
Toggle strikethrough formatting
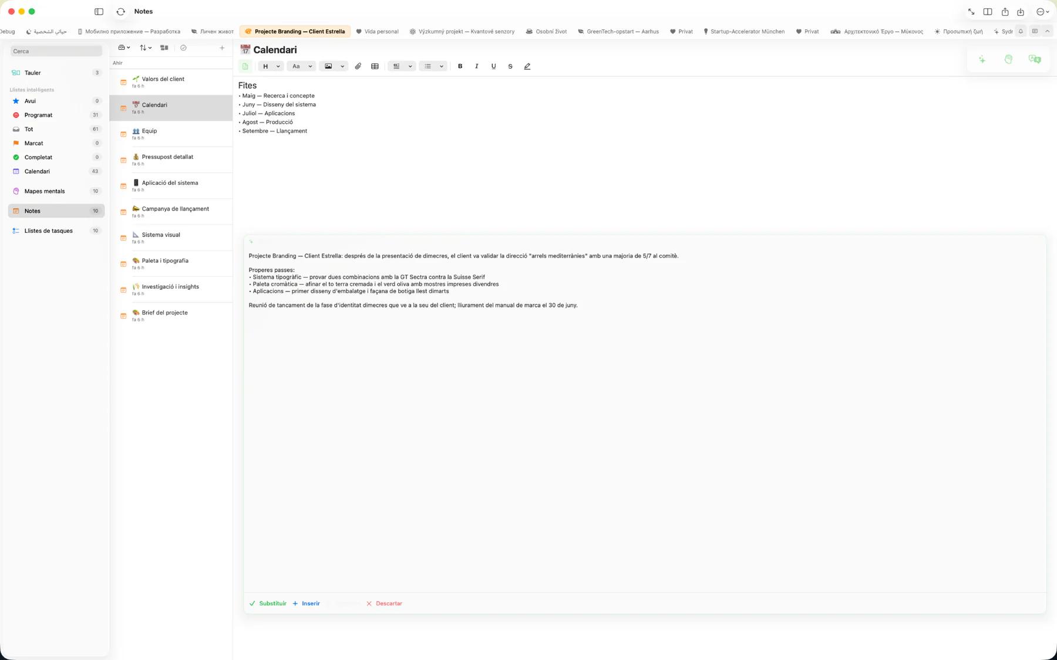510,66
